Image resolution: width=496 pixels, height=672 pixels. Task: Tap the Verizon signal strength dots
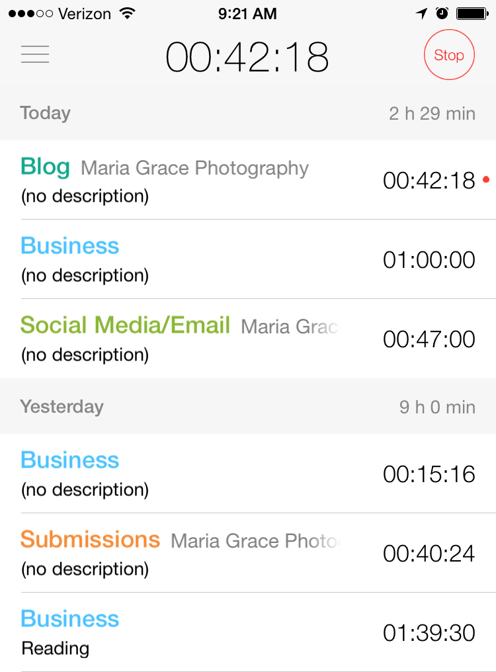tap(30, 14)
